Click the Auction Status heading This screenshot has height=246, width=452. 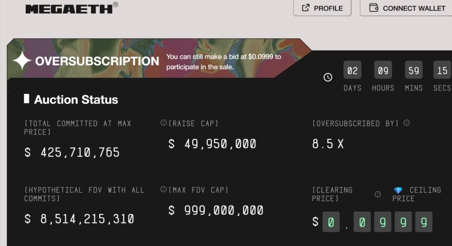[x=76, y=100]
